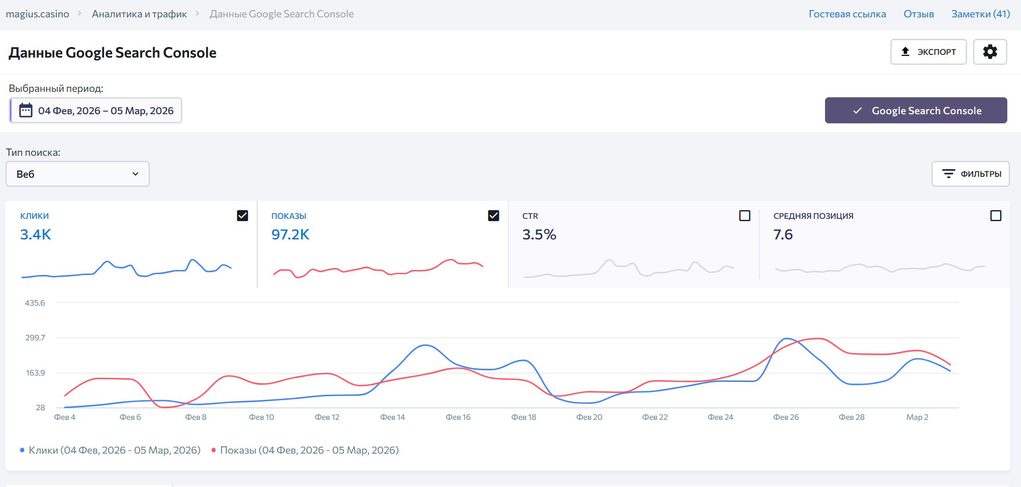Go to Аналитика и трафик breadcrumb
The height and width of the screenshot is (487, 1021).
pos(139,14)
